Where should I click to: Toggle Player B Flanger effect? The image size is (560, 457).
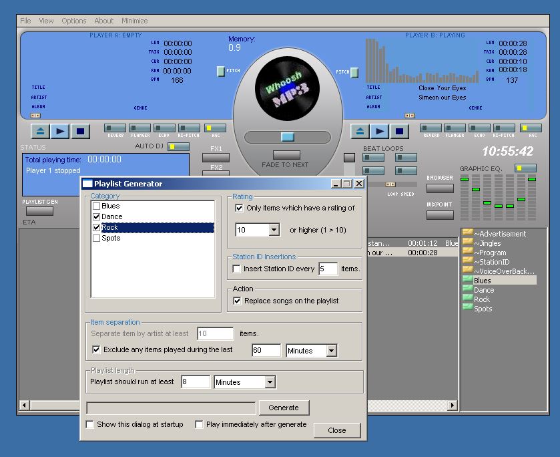[455, 128]
